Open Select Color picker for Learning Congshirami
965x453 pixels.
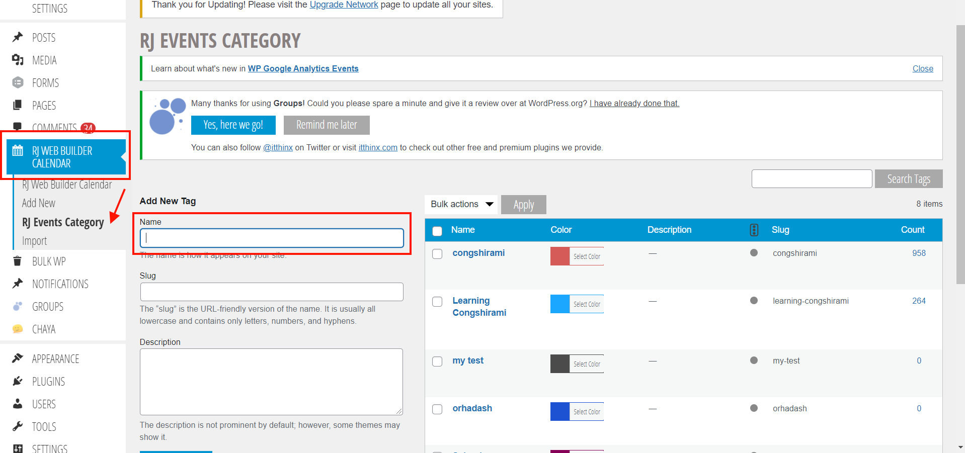tap(587, 304)
